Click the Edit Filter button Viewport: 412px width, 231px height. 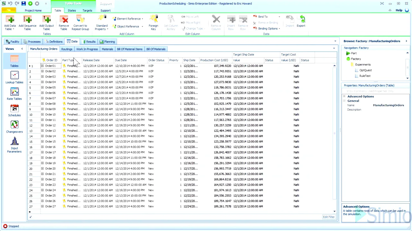329,217
